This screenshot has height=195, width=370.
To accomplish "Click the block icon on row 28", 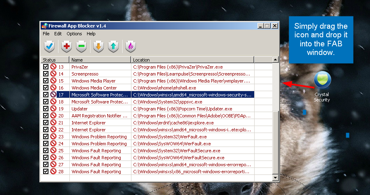I will coord(53,172).
